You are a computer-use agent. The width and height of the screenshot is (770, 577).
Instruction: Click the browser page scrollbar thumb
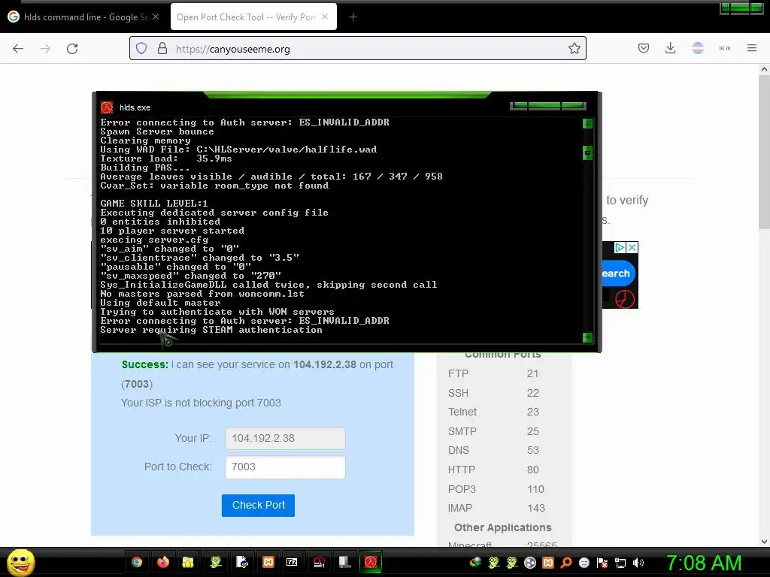764,150
